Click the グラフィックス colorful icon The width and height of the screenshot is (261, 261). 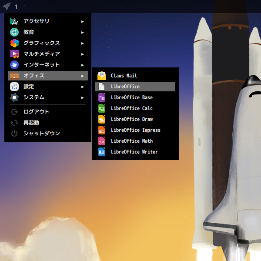14,43
